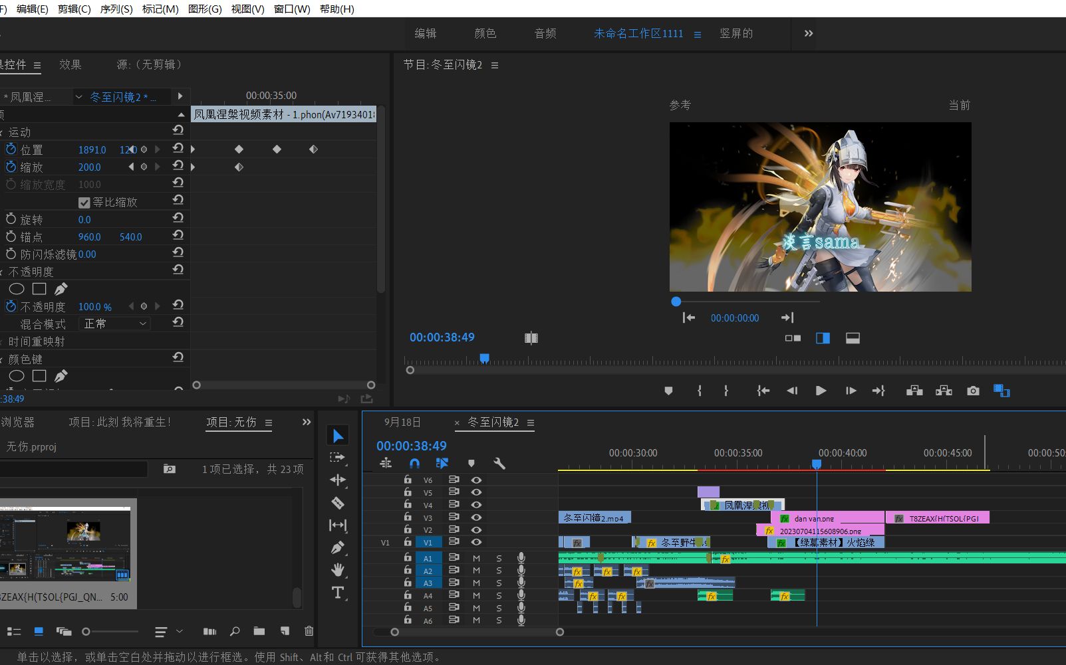
Task: Toggle Rotation animation stopwatch
Action: click(11, 219)
